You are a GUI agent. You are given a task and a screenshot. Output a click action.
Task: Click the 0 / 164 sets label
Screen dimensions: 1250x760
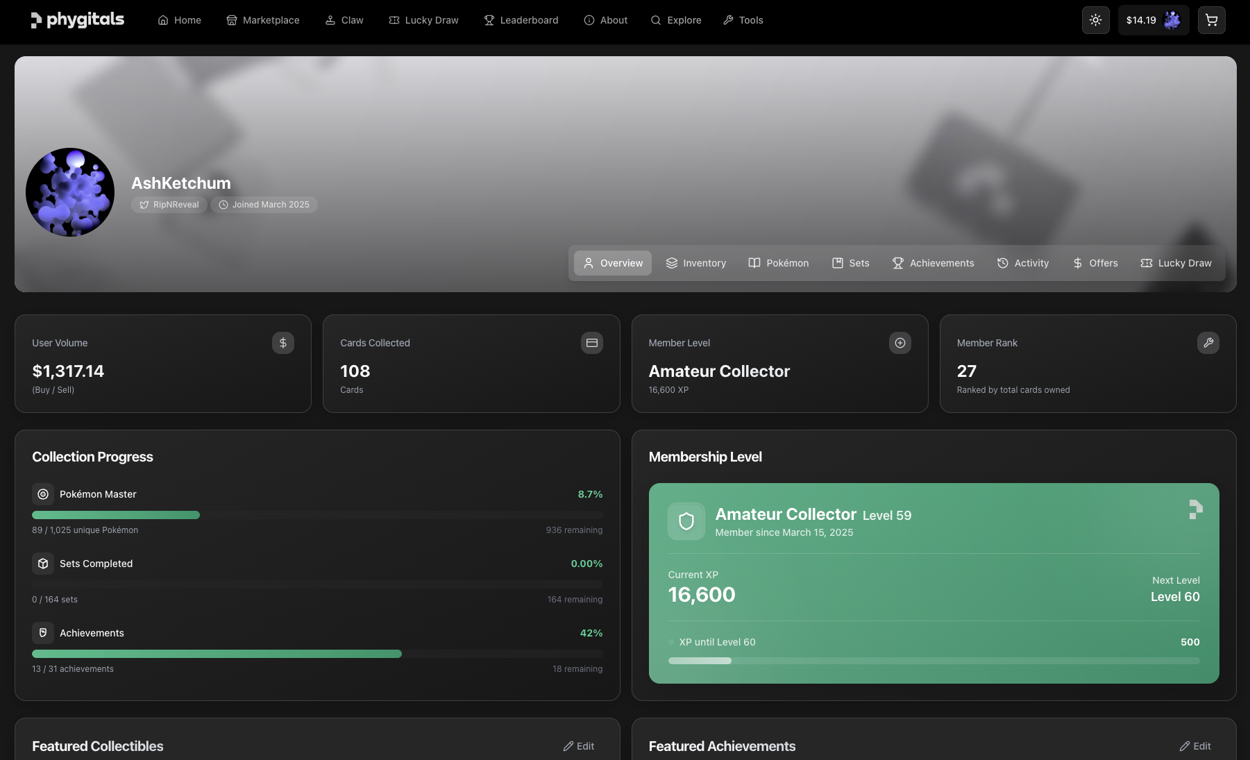point(55,600)
